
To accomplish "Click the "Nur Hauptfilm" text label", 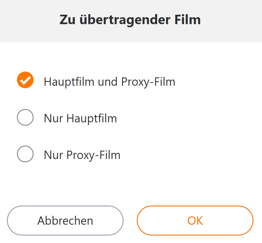I will coord(80,118).
